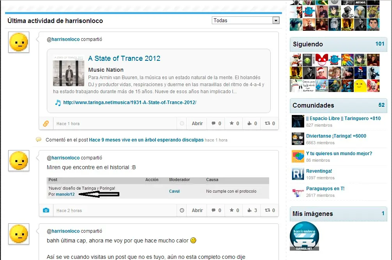The width and height of the screenshot is (392, 260).
Task: Open the Paraguayos en T! community link
Action: pyautogui.click(x=325, y=189)
